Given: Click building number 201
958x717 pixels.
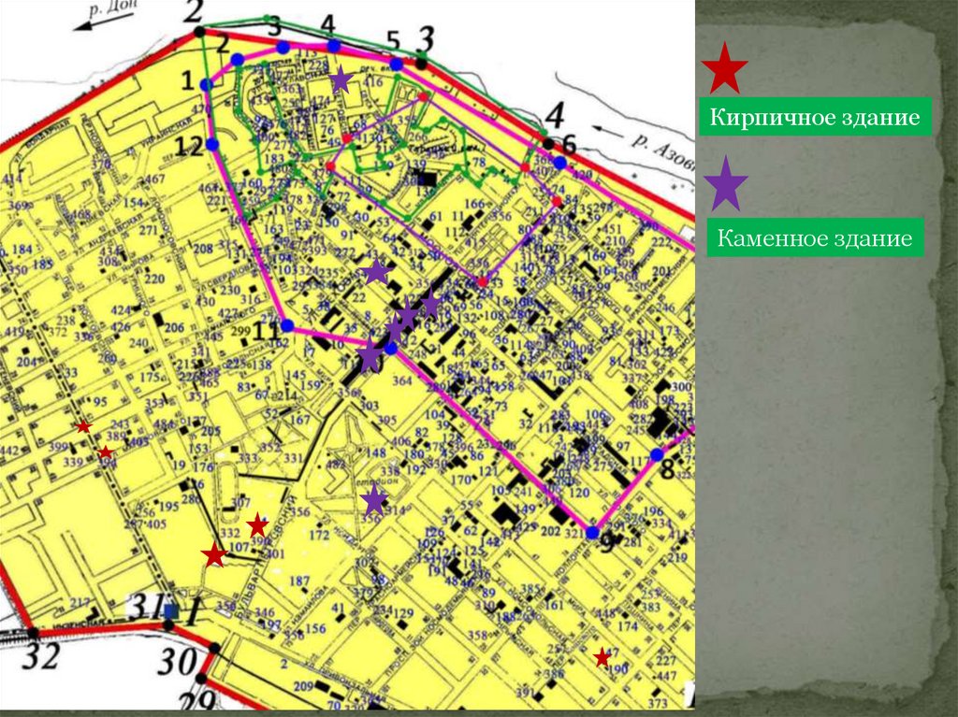Looking at the screenshot, I should pyautogui.click(x=662, y=271).
